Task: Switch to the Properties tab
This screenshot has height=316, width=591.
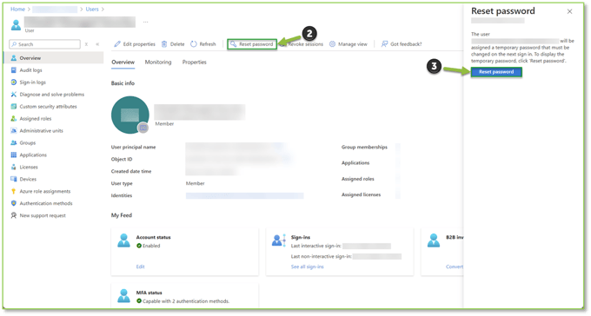Action: pyautogui.click(x=194, y=63)
